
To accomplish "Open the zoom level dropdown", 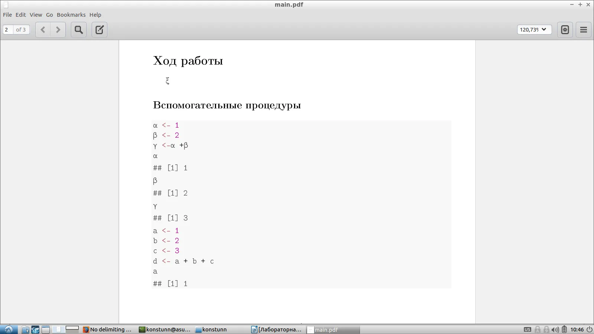I will tap(534, 30).
